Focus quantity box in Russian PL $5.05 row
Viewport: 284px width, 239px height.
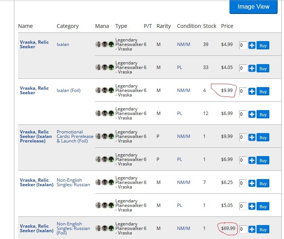point(243,207)
